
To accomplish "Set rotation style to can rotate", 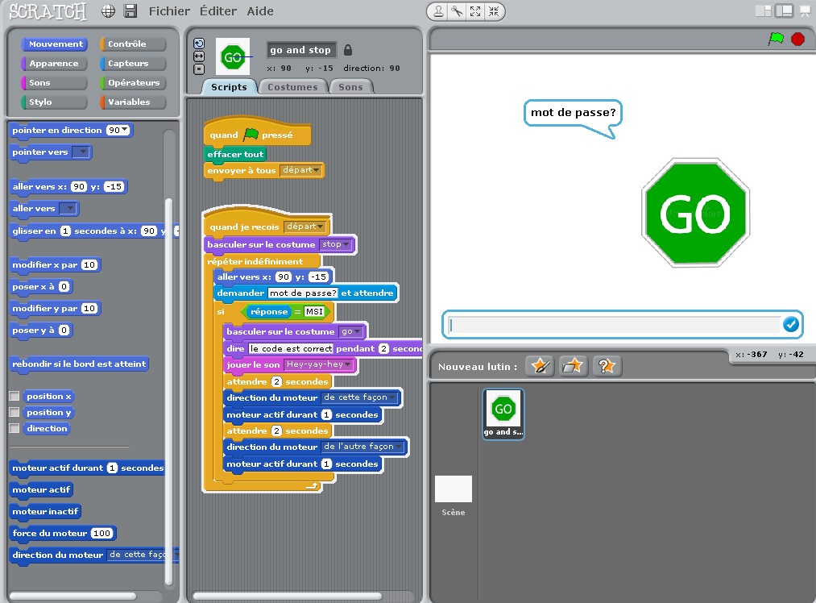I will (x=199, y=44).
